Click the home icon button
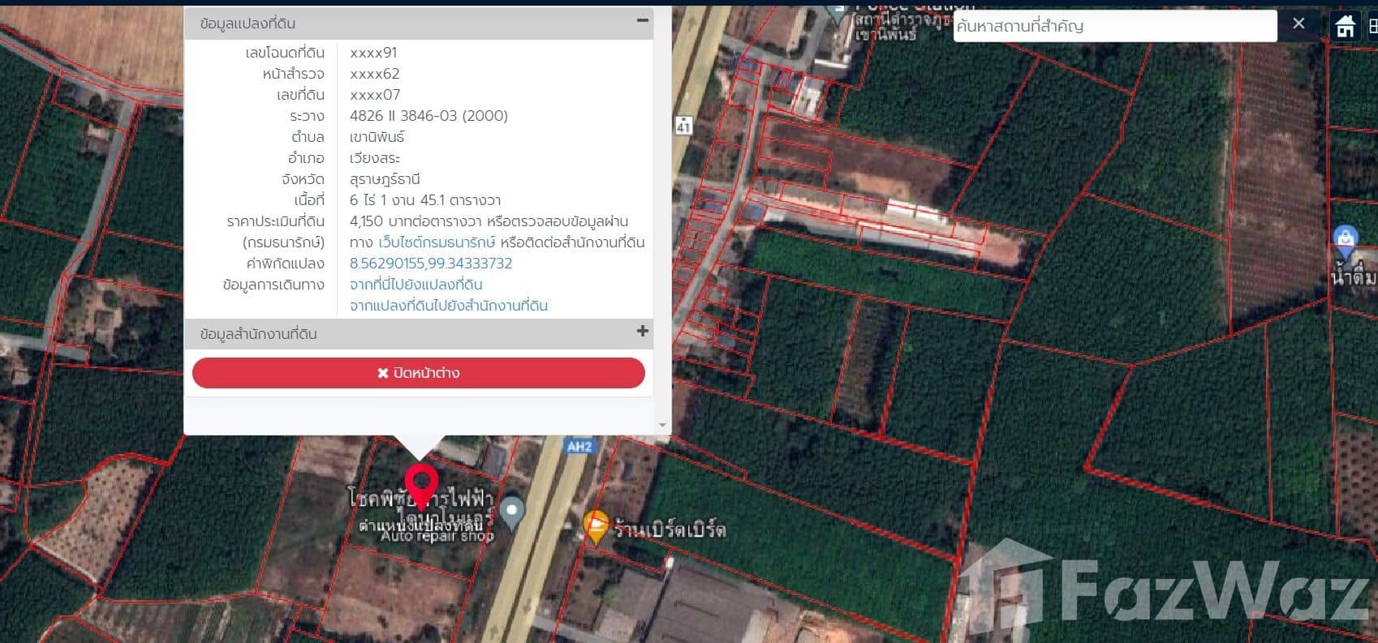 (1345, 26)
